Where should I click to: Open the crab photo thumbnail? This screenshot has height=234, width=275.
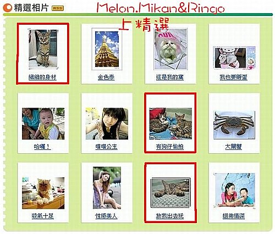click(234, 125)
